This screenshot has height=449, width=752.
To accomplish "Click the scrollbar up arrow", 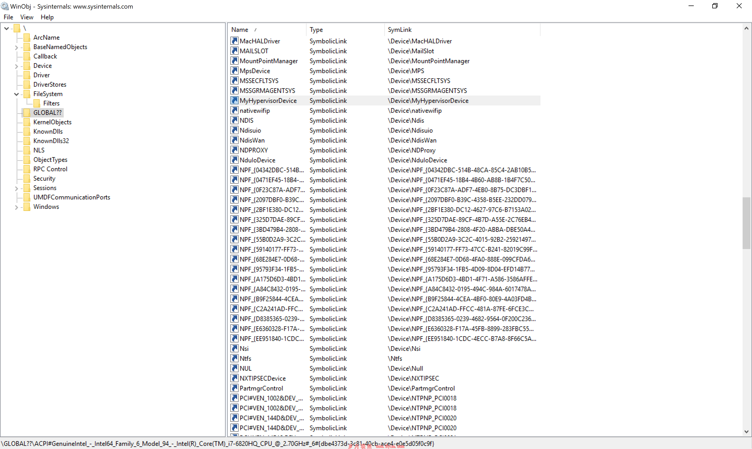I will (x=746, y=28).
